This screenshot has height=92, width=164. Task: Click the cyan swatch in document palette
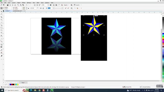pyautogui.click(x=16, y=85)
